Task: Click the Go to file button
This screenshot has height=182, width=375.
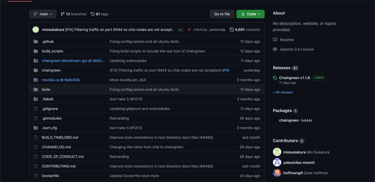Action: tap(222, 14)
